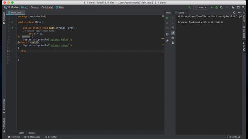
Task: Clear console output with trash icon
Action: pos(173,43)
